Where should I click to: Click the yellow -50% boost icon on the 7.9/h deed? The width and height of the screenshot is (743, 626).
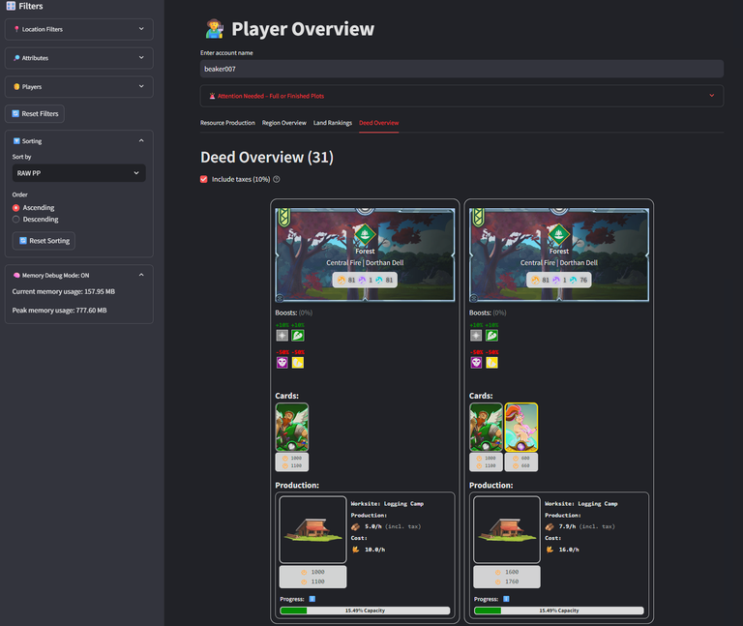pos(491,363)
